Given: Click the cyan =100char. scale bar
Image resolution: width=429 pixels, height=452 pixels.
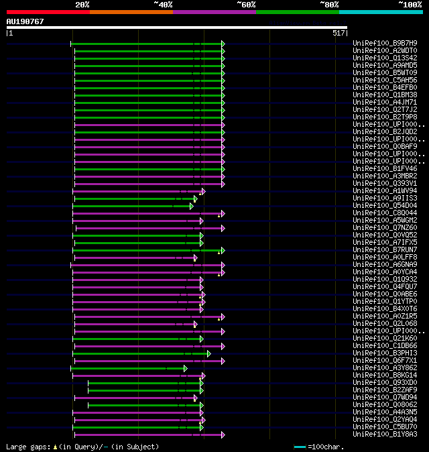Looking at the screenshot, I should (x=300, y=447).
